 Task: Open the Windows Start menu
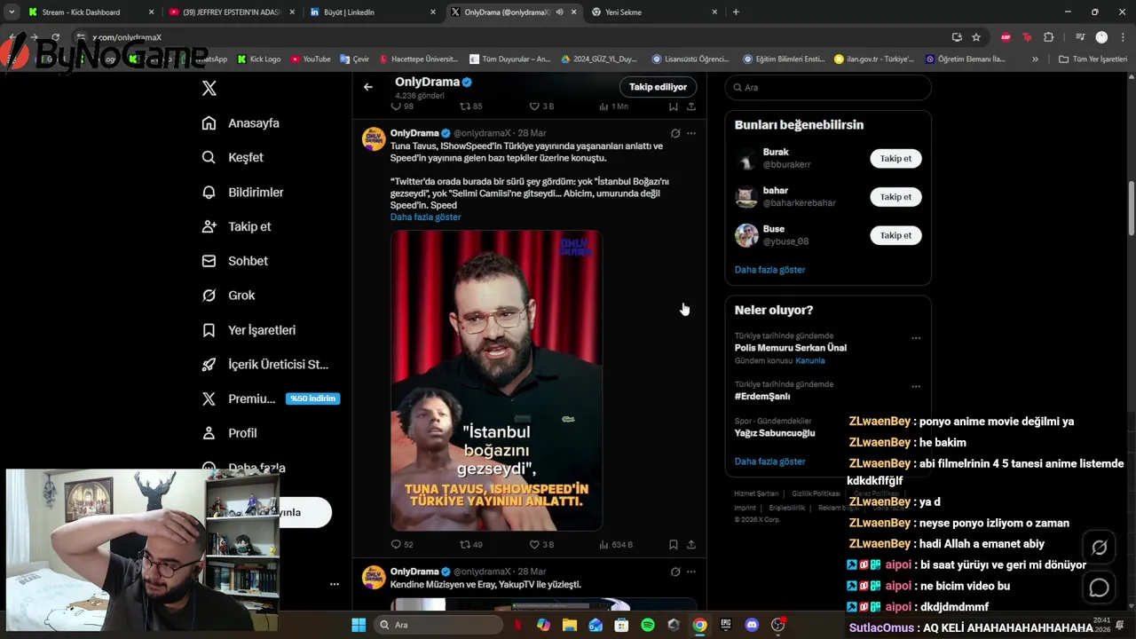pos(359,625)
